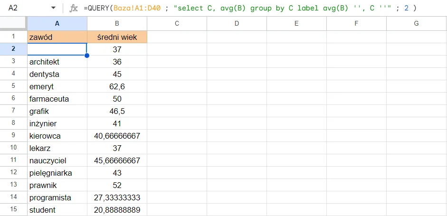The height and width of the screenshot is (216, 447).
Task: Click the blue fill handle on cell A2
Action: [87, 56]
